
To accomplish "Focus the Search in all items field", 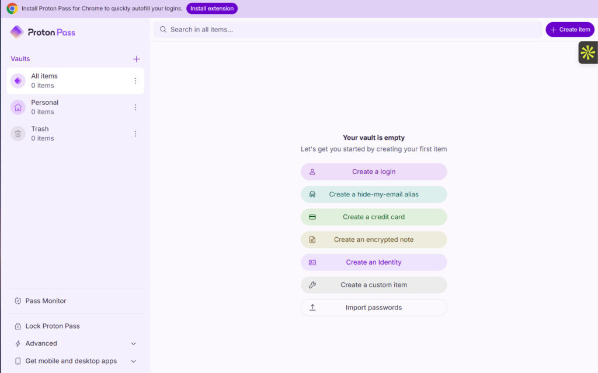I will 347,29.
